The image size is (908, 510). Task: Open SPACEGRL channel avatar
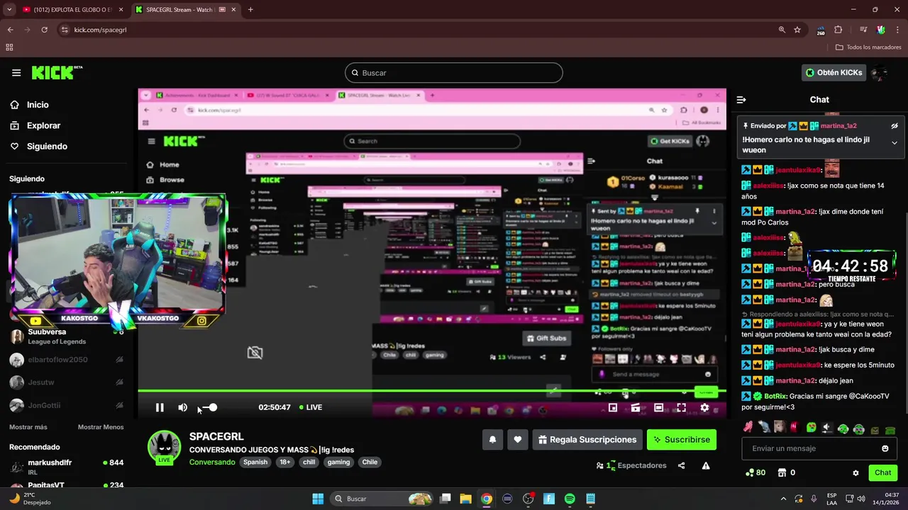[x=164, y=447]
